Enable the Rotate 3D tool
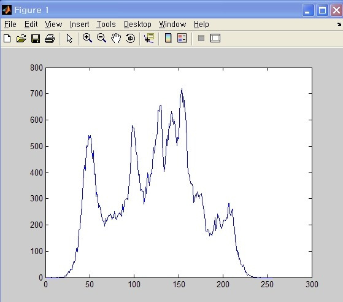Image resolution: width=343 pixels, height=302 pixels. 130,38
